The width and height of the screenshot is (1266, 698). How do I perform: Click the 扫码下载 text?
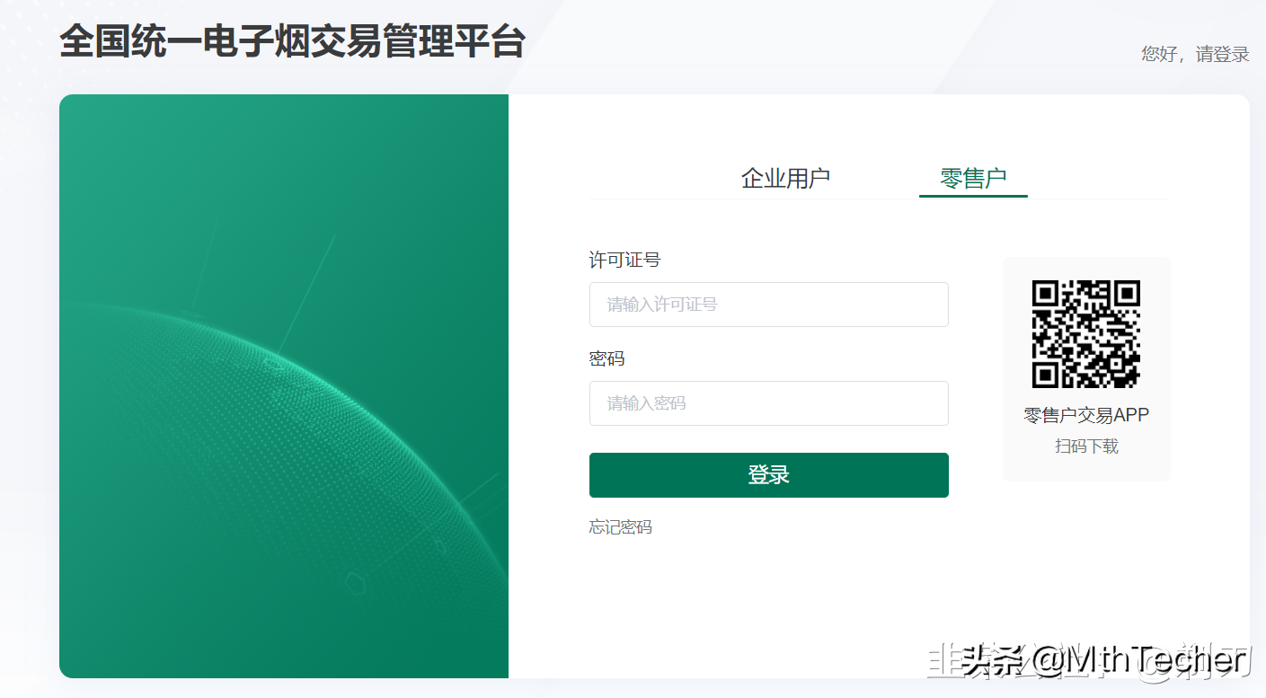1086,446
